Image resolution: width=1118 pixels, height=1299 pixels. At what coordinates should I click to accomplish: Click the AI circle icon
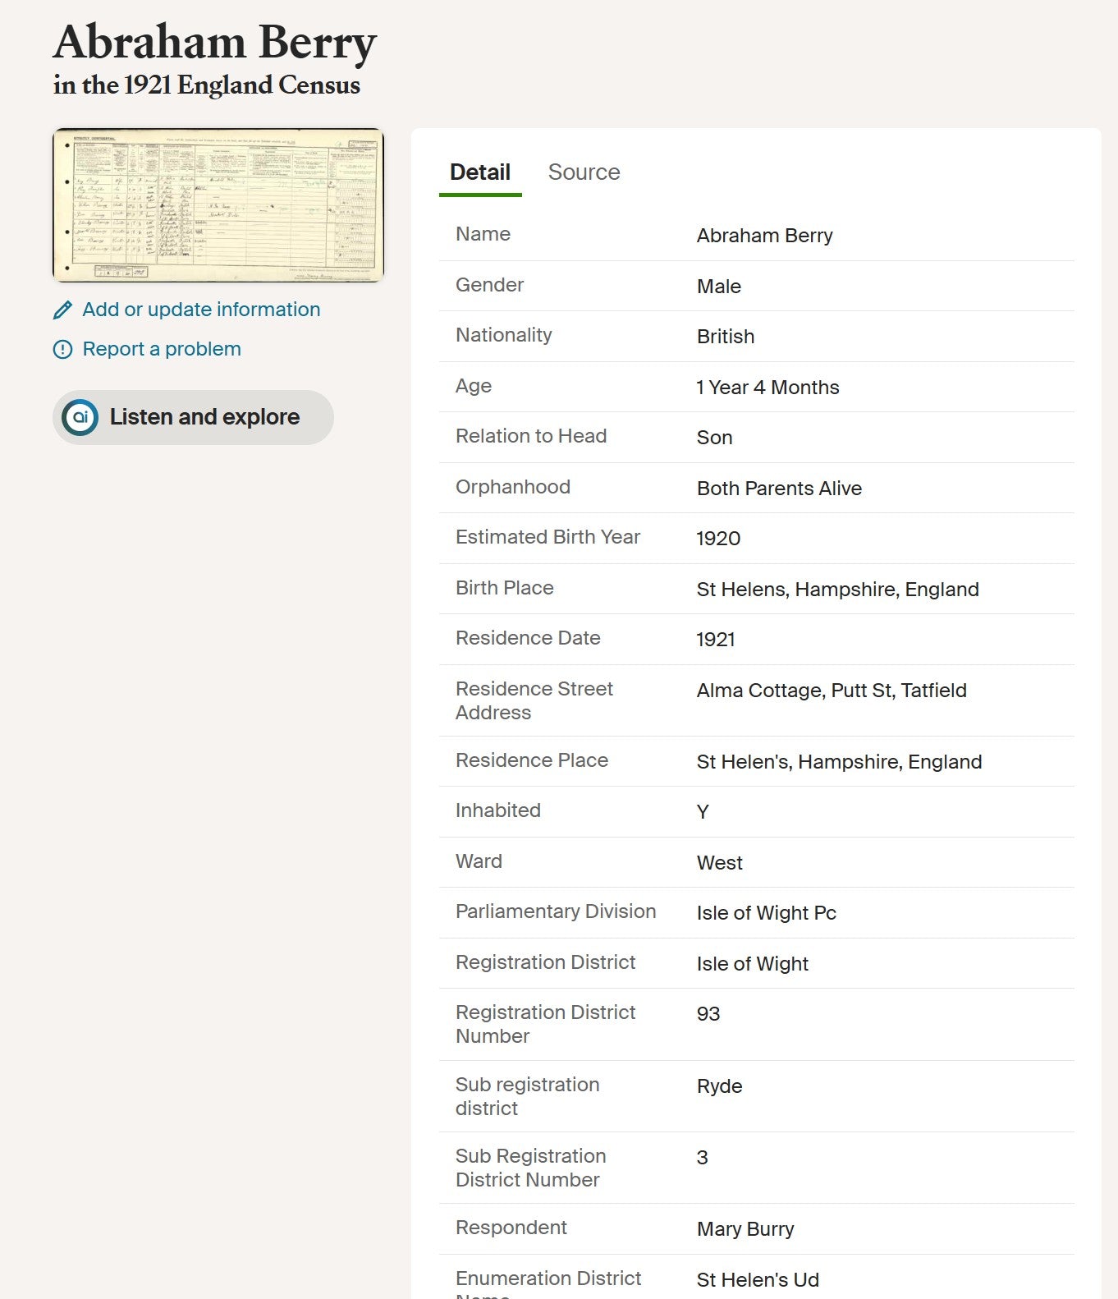pyautogui.click(x=80, y=417)
